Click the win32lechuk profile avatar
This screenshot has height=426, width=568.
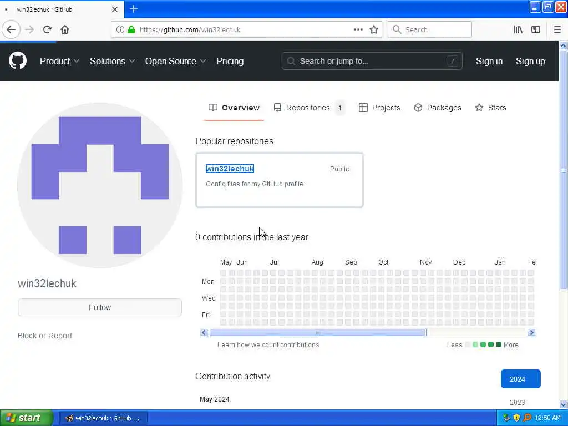[100, 185]
